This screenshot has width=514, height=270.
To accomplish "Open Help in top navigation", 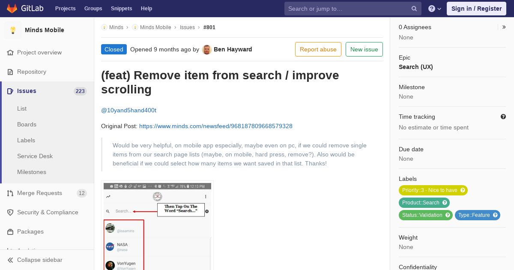I will point(146,9).
